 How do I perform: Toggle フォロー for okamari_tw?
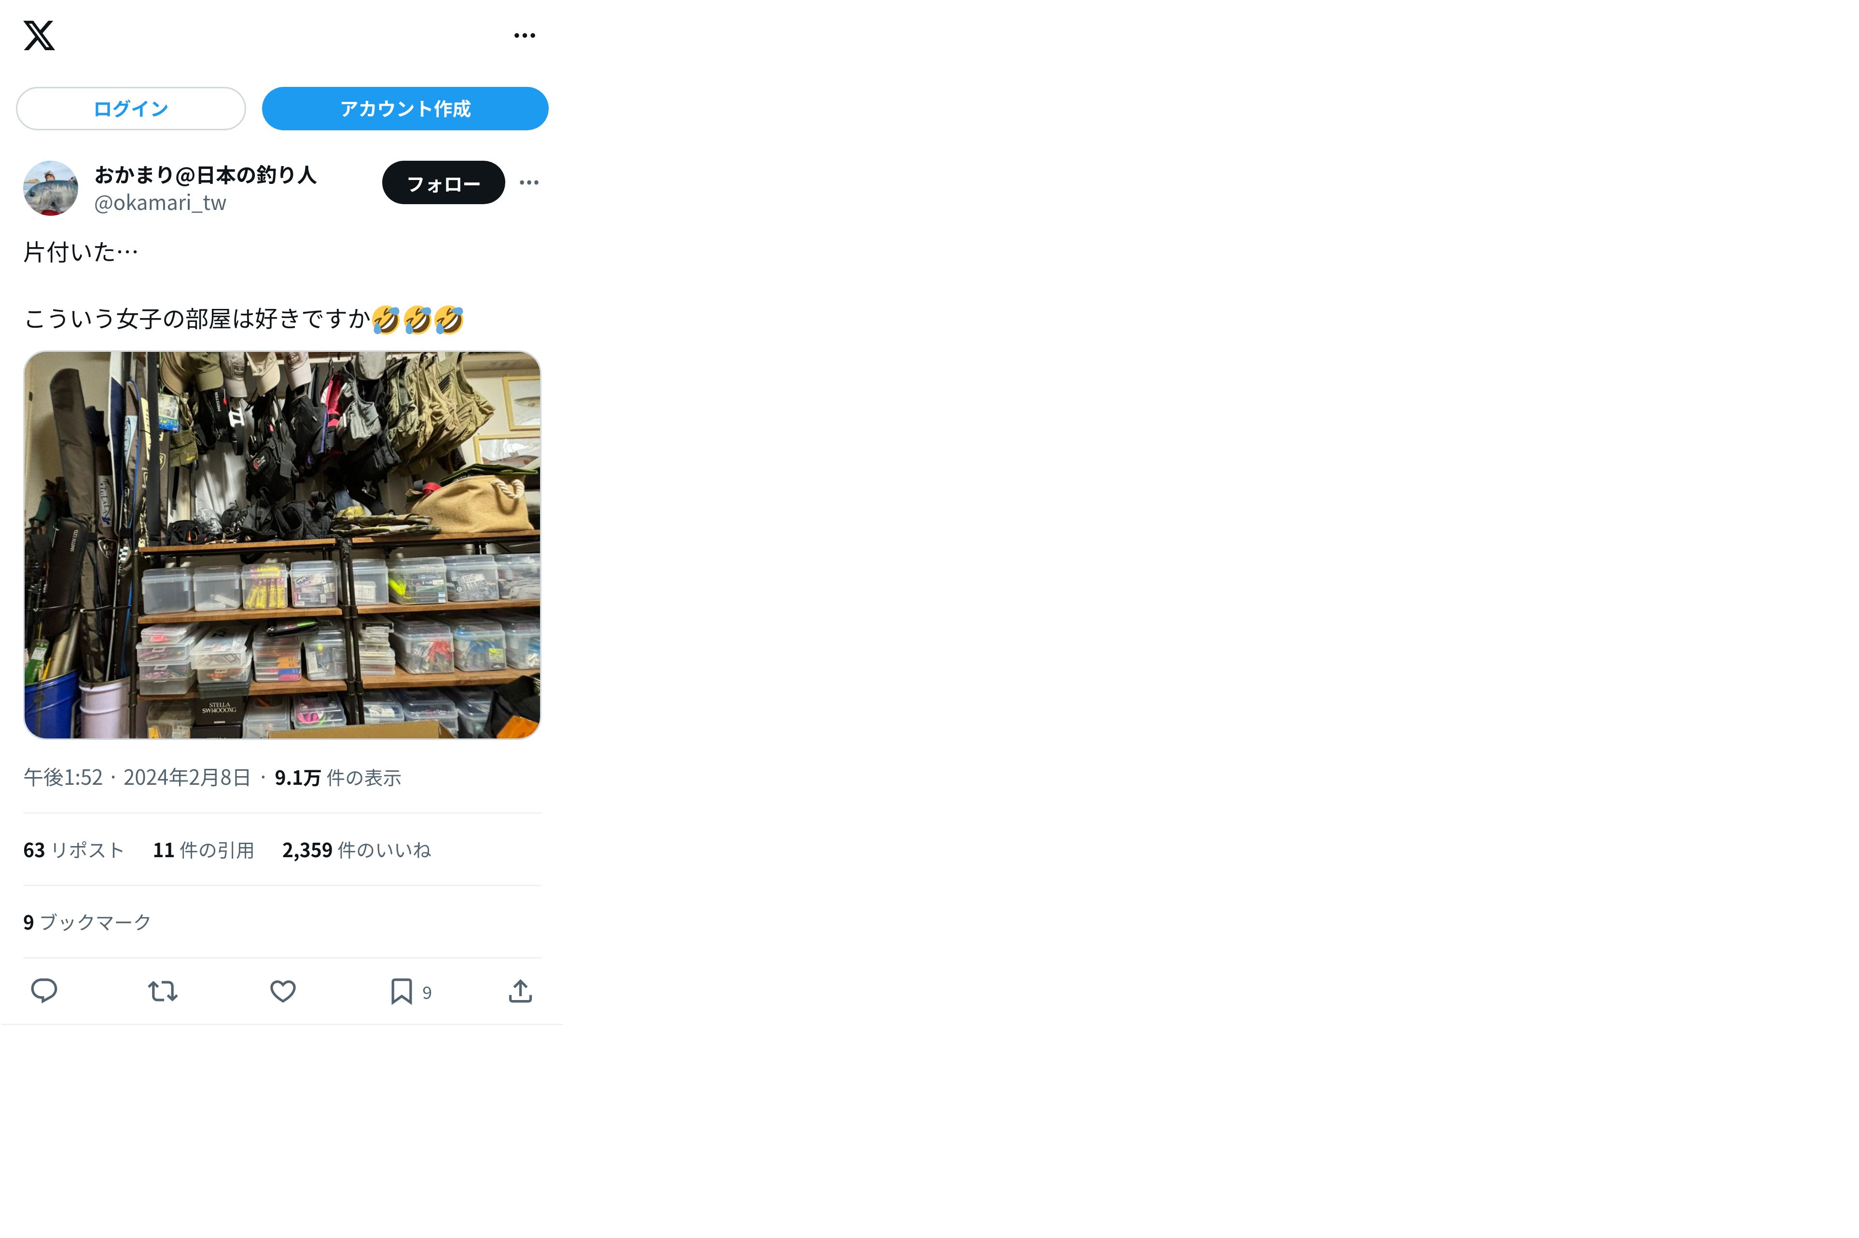(x=444, y=183)
